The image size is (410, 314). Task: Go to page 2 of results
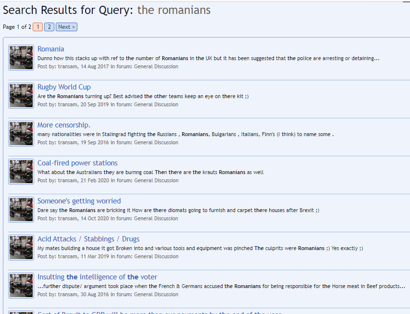(x=49, y=27)
